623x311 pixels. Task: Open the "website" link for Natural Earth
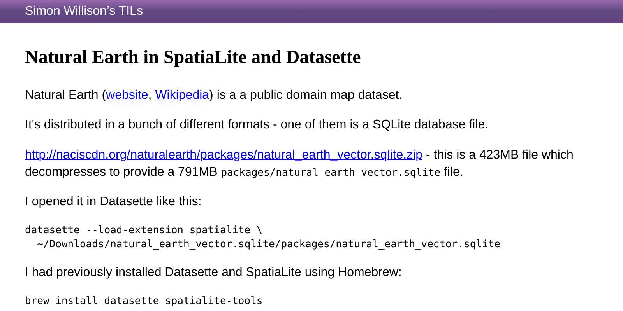[127, 94]
